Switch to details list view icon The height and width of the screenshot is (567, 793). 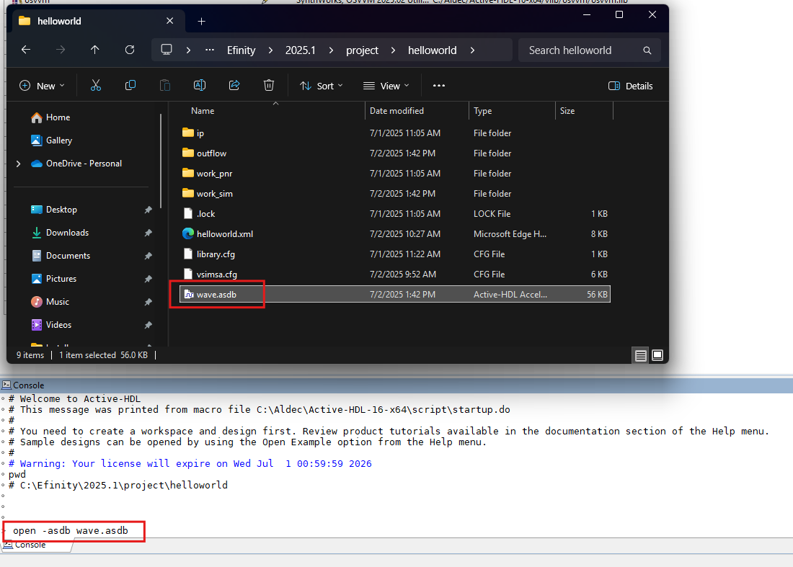pyautogui.click(x=641, y=355)
